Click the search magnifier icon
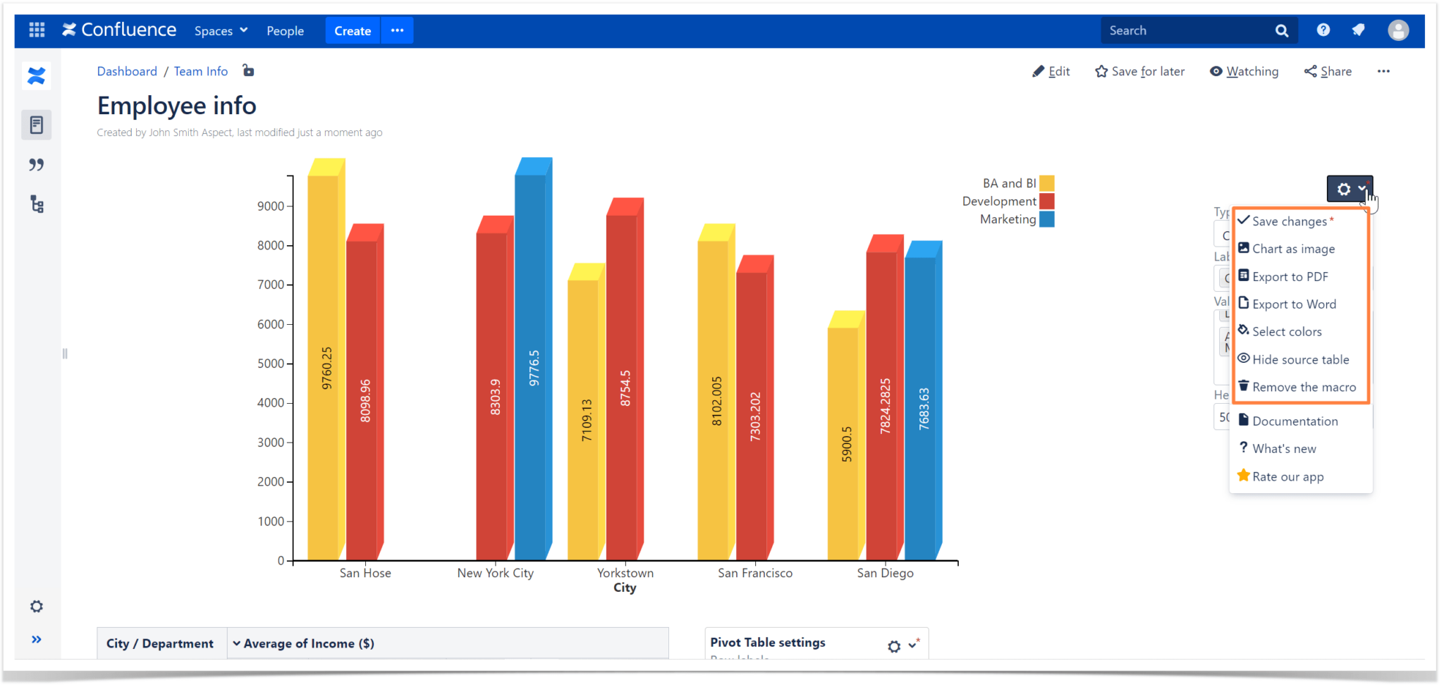This screenshot has height=687, width=1444. click(1283, 30)
